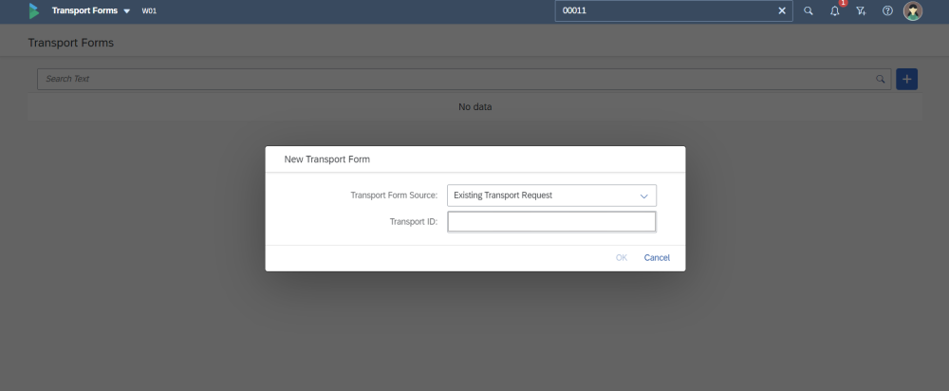Viewport: 949px width, 391px height.
Task: Click the Search Text input field
Action: pos(456,79)
